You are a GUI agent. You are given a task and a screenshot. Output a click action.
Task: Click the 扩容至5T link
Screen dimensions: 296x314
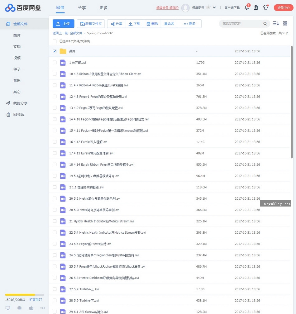click(36, 300)
